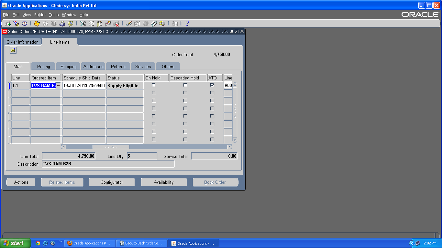Open the View menu
This screenshot has width=442, height=248.
(x=27, y=15)
